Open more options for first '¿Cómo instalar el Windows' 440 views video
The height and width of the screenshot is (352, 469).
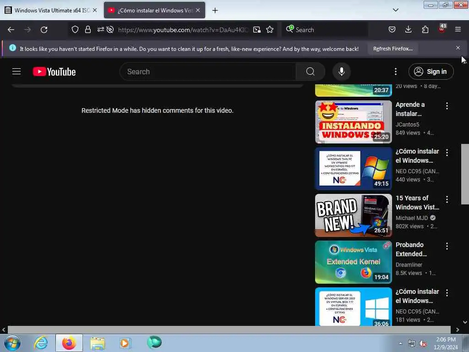[447, 152]
